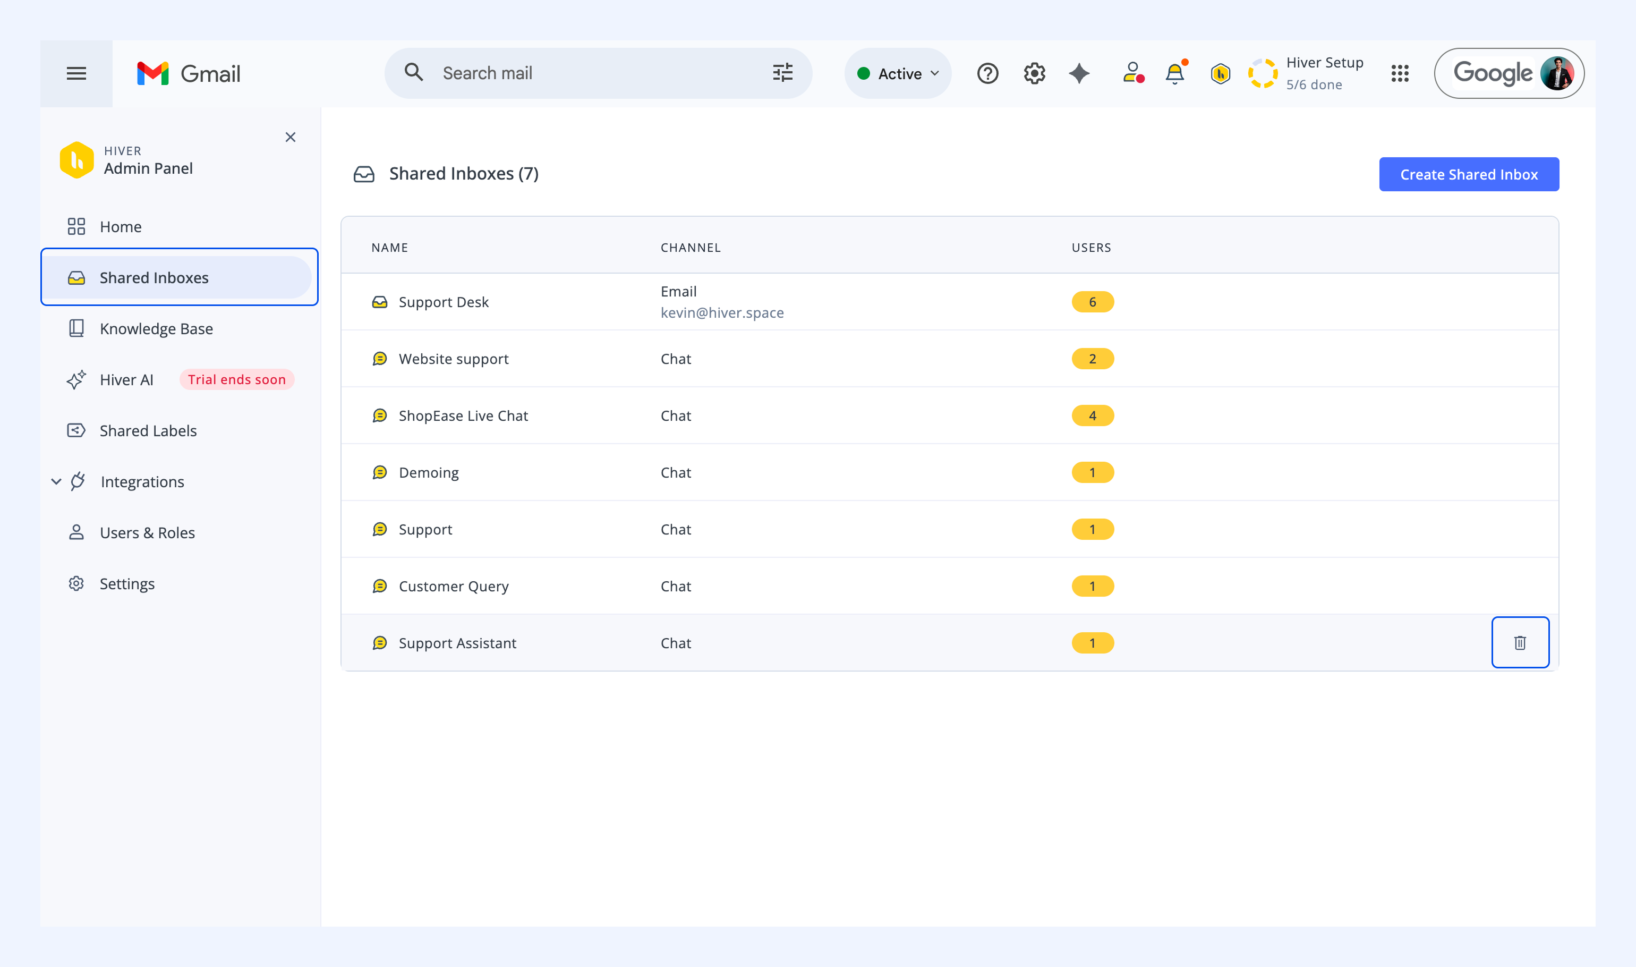
Task: Click the Customer Query Chat channel cell
Action: [676, 587]
